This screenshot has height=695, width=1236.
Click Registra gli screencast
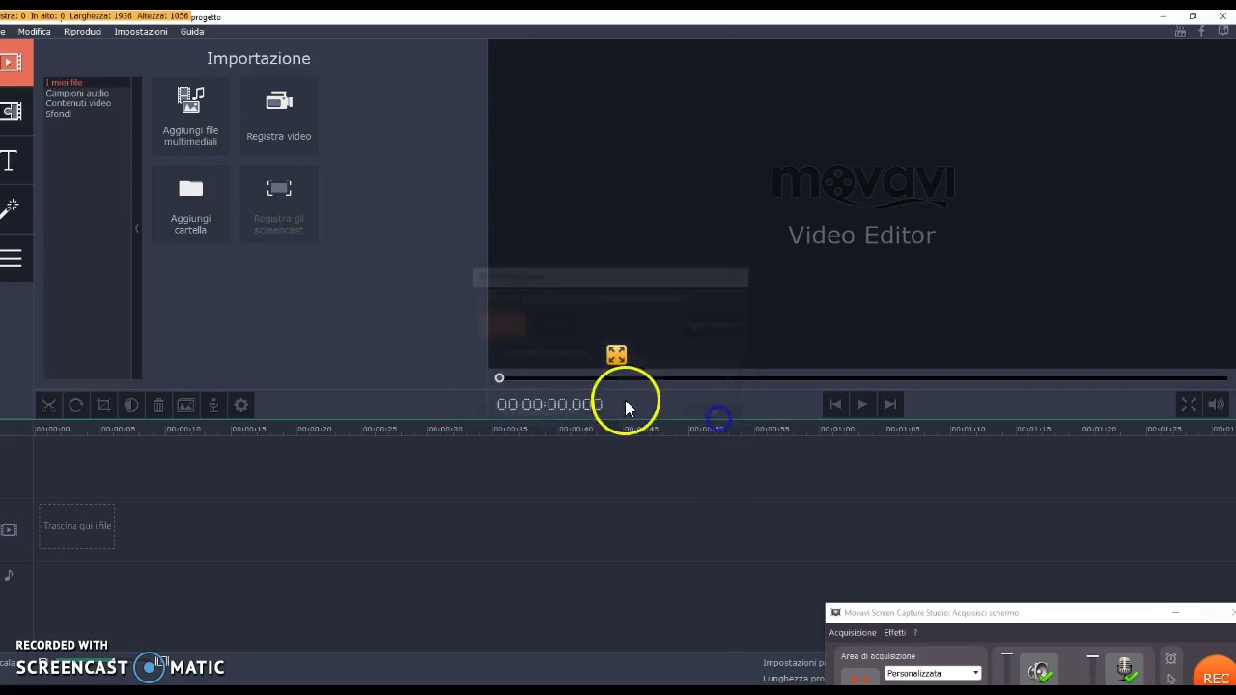point(279,205)
